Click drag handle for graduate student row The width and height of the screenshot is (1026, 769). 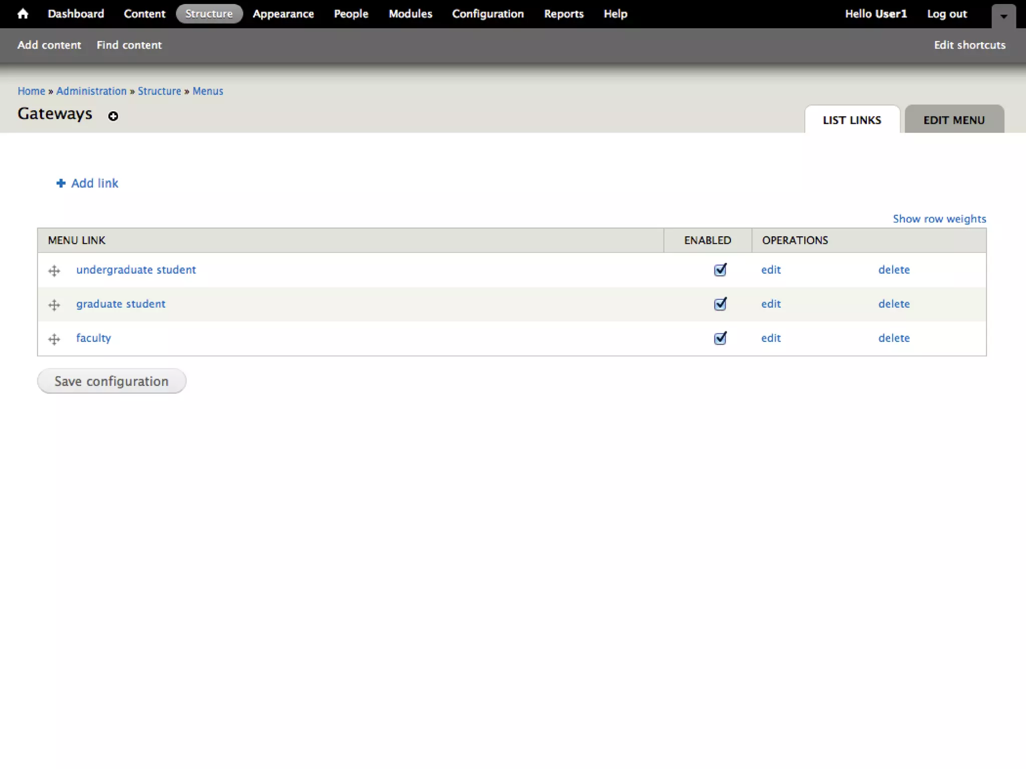click(54, 305)
